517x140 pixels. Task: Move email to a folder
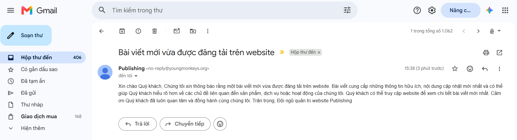click(x=193, y=31)
